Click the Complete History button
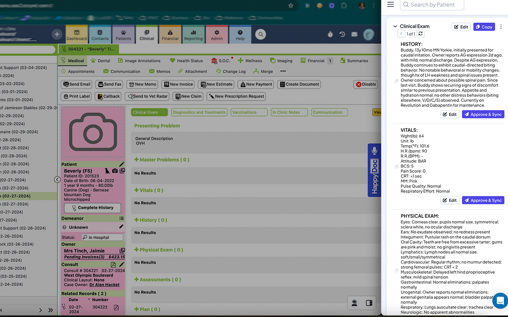 tap(92, 208)
